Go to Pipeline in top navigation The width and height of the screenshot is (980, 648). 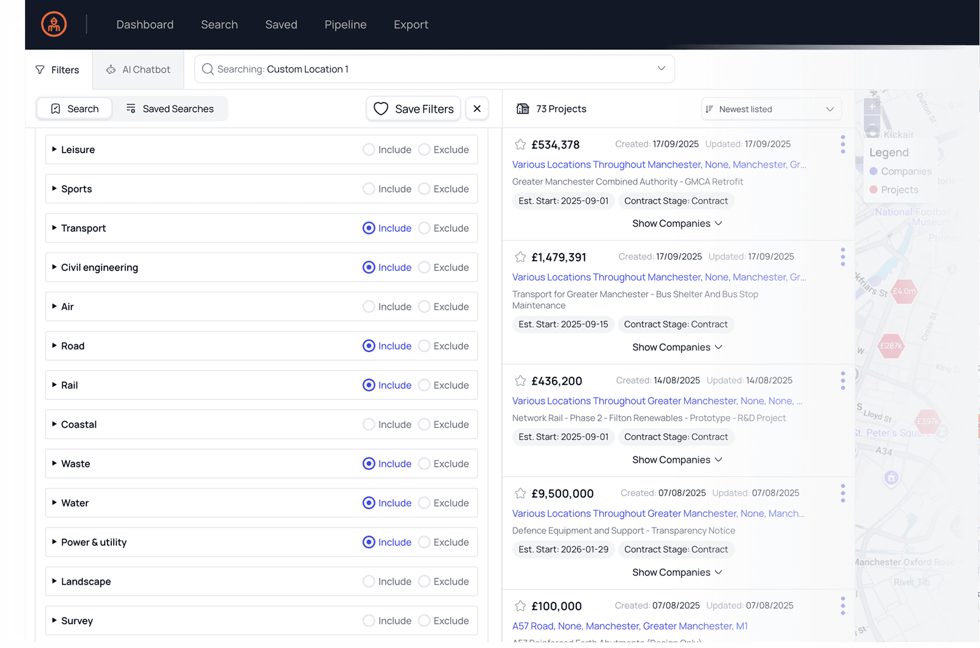click(345, 24)
